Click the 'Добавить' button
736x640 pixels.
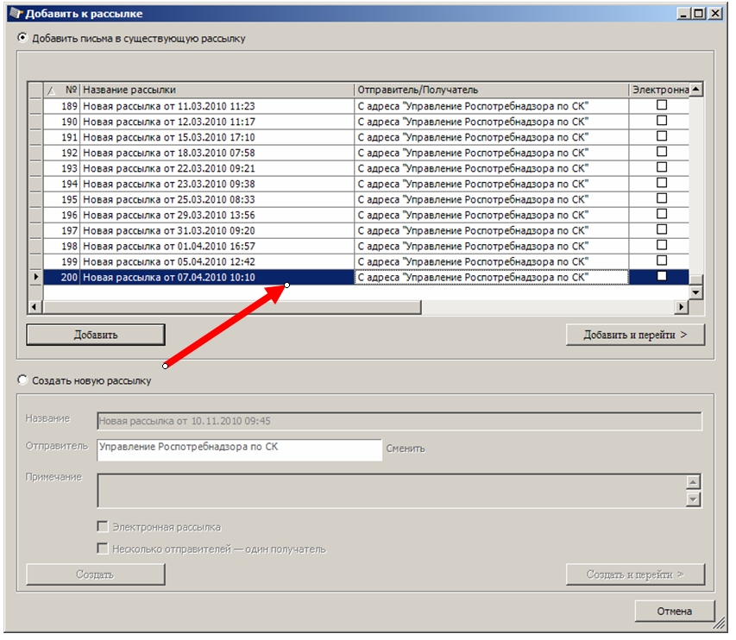[96, 335]
